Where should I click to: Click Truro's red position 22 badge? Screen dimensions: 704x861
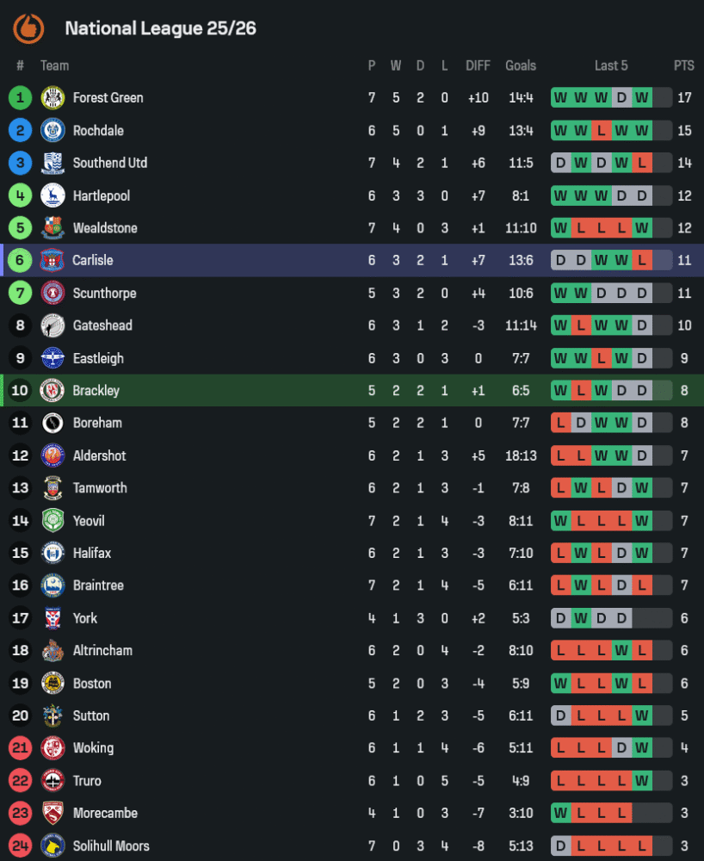(x=20, y=781)
